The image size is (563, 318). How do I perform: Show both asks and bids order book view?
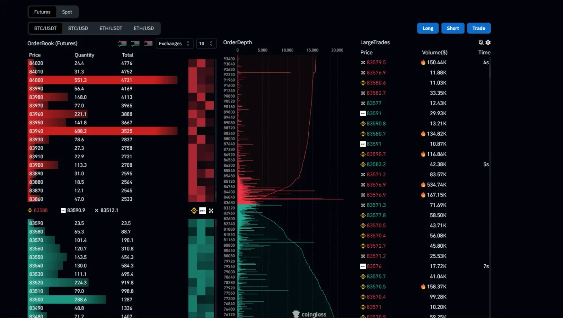(x=122, y=43)
